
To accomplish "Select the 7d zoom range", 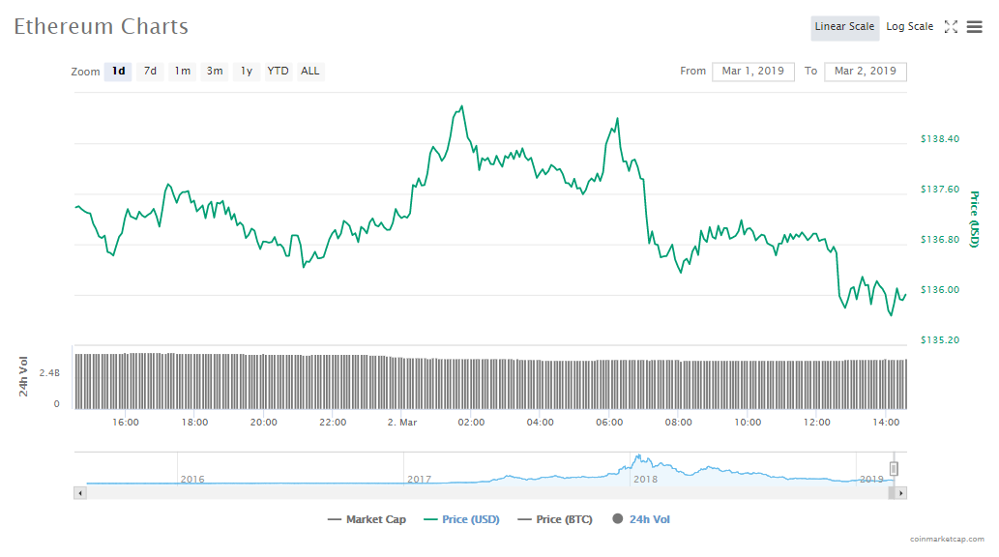I will pos(150,72).
